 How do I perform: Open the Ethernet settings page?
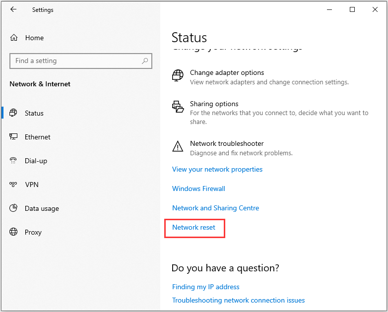click(x=38, y=137)
